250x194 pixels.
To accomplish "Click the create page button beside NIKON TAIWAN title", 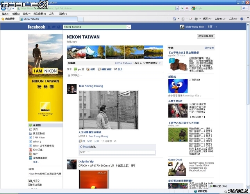I will (x=206, y=36).
